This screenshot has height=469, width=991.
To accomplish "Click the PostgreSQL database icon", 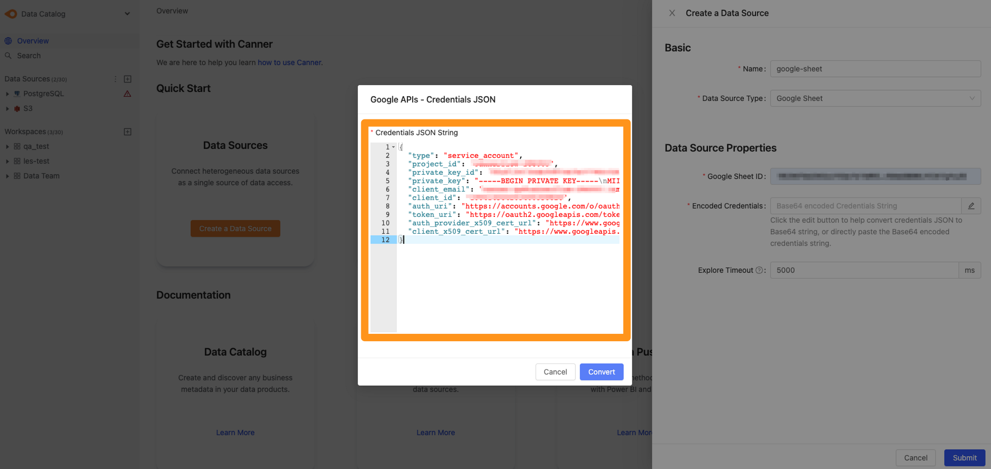I will pos(17,94).
